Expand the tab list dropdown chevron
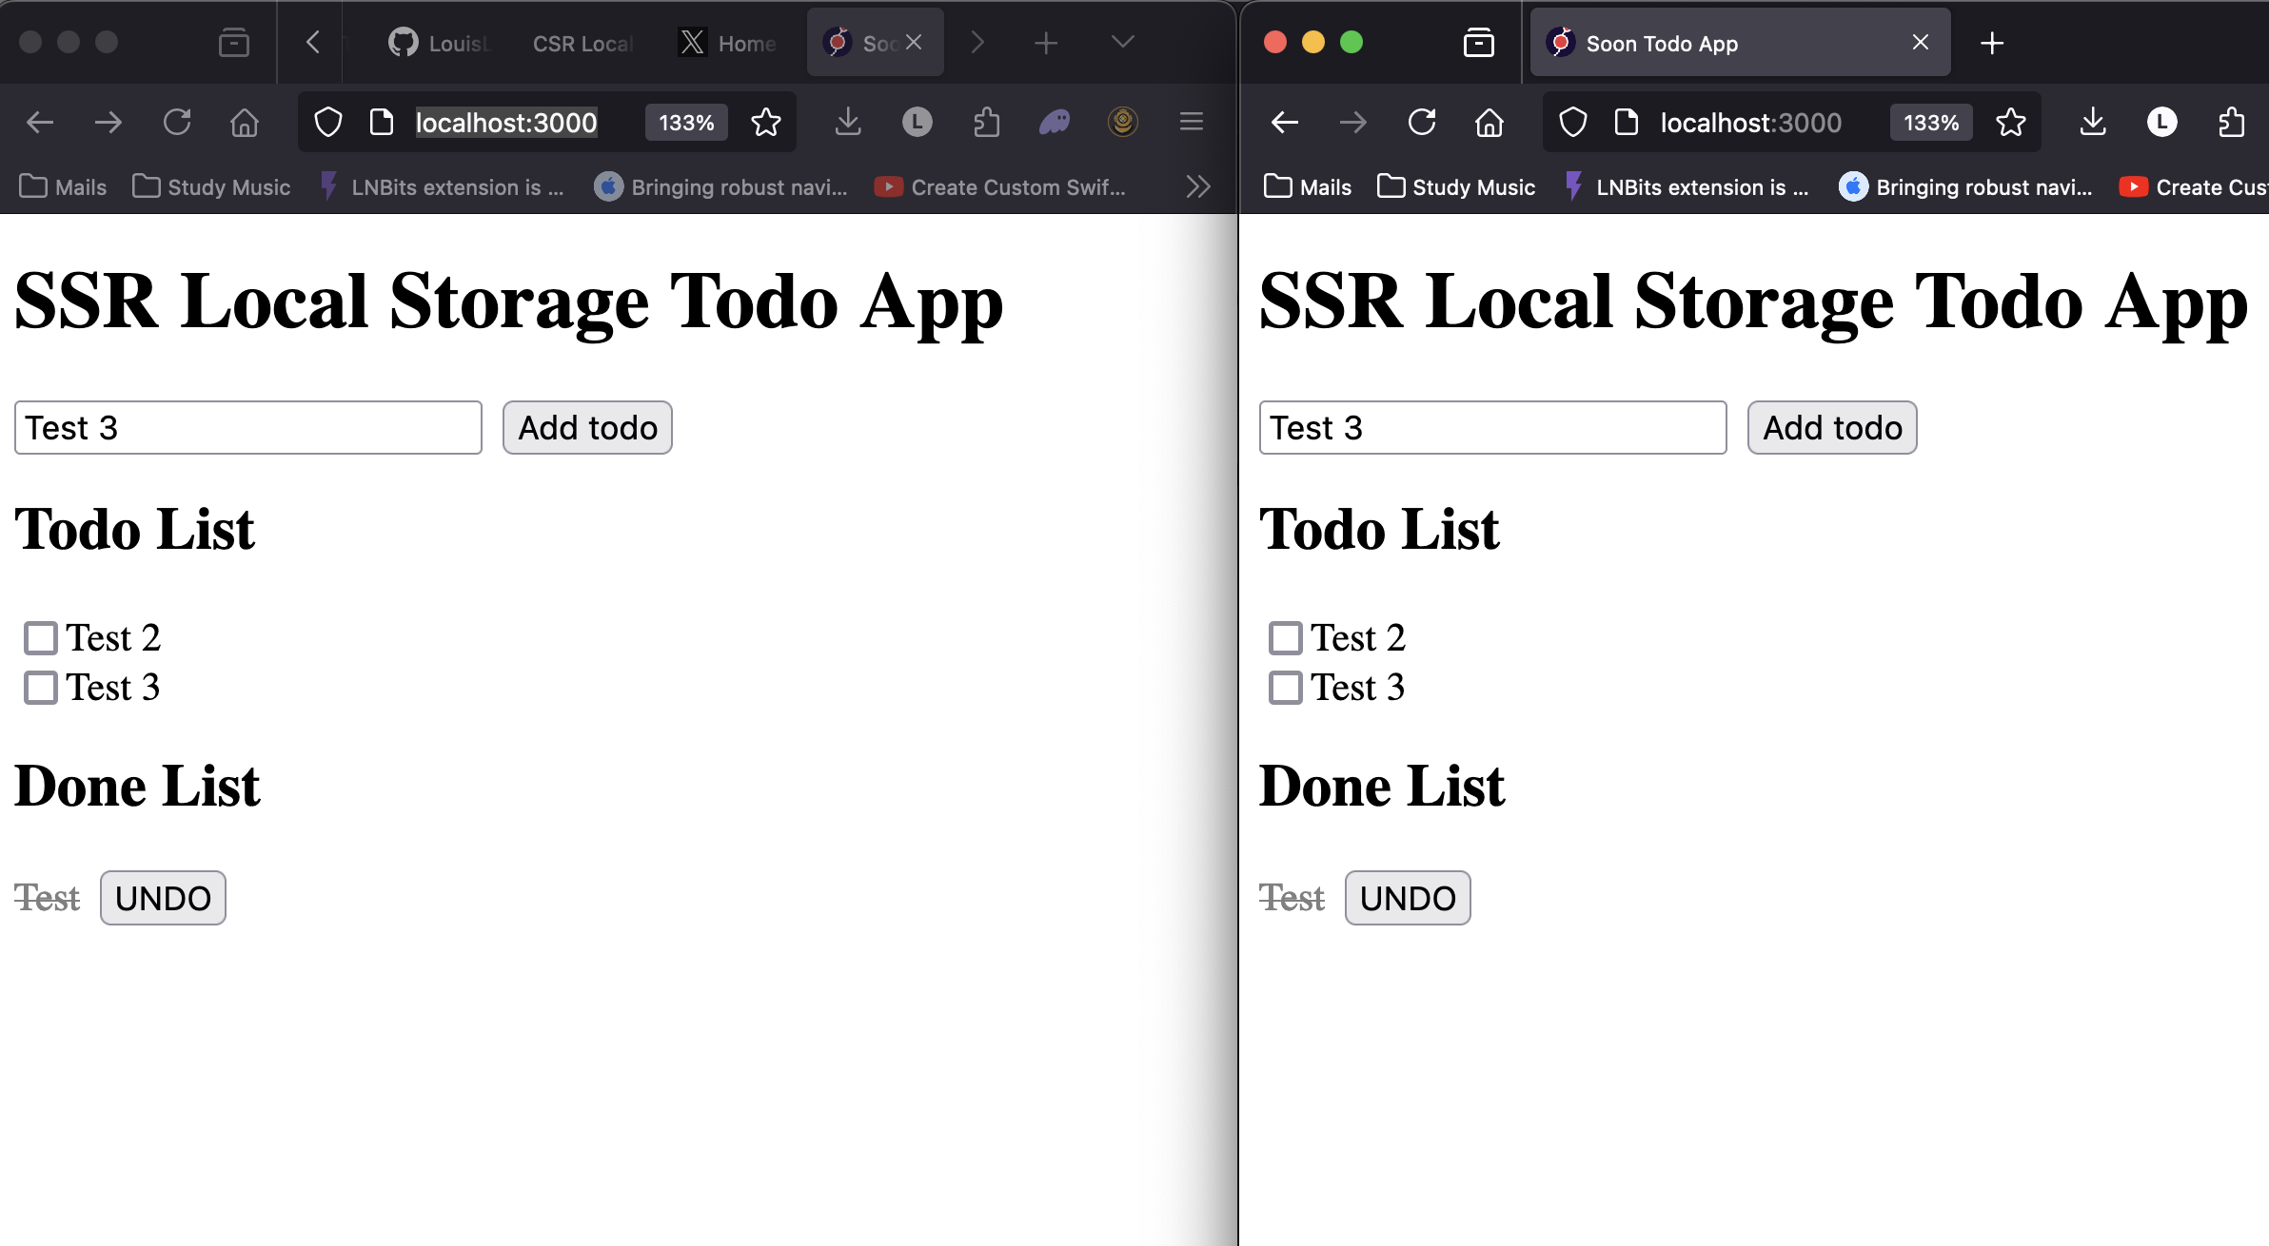 pyautogui.click(x=1123, y=43)
